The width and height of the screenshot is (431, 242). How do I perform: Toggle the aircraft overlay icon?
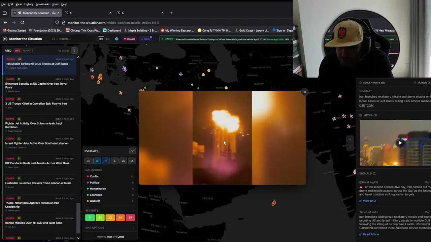tap(97, 161)
